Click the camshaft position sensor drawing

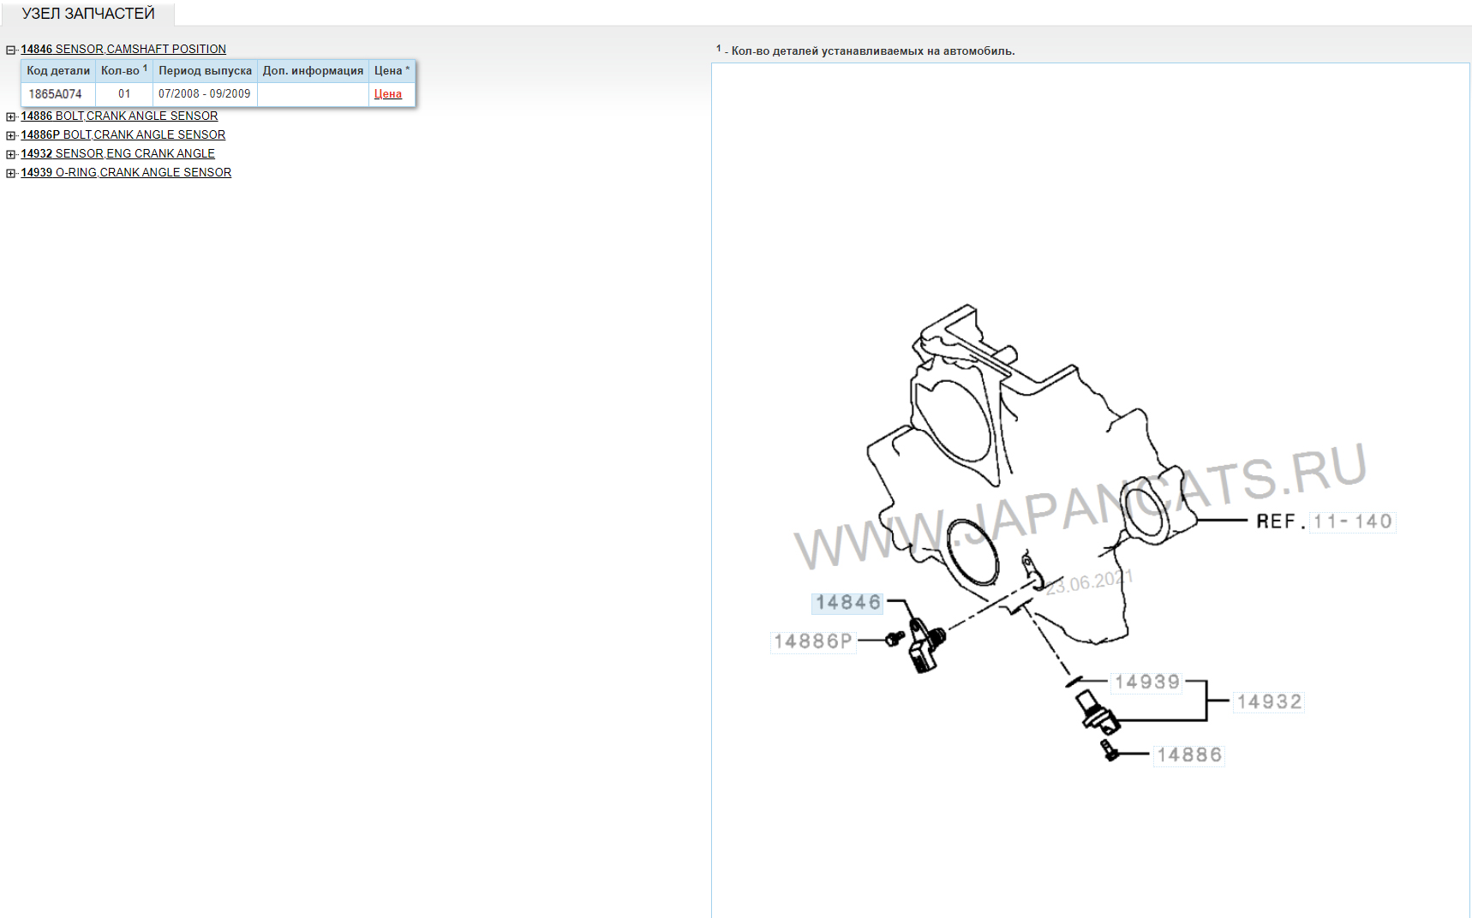click(926, 644)
